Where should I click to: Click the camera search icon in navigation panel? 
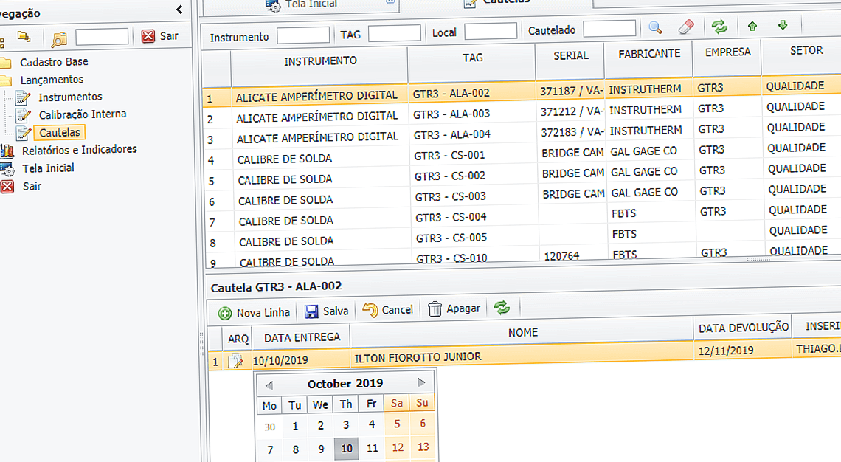coord(58,37)
